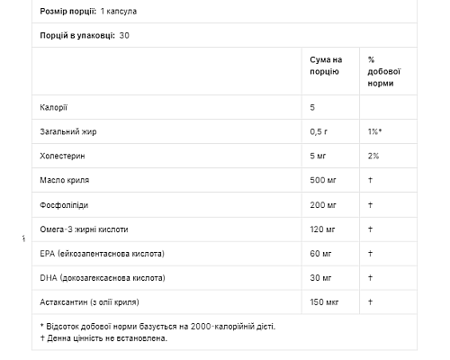Click the 150 мкг astaxanthin amount
This screenshot has width=450, height=360.
324,302
